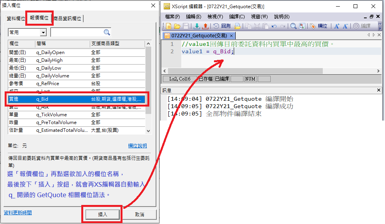
Task: Switch to the 商品資訊欄位 tab
Action: pyautogui.click(x=68, y=19)
